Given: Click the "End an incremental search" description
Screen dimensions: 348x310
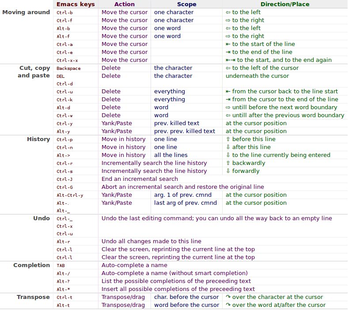Looking at the screenshot, I should [x=140, y=179].
